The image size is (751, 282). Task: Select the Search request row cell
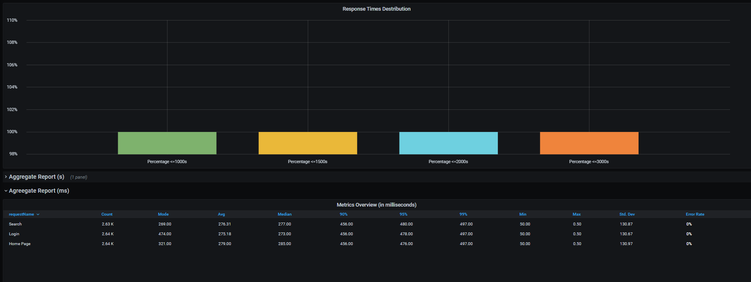(16, 224)
